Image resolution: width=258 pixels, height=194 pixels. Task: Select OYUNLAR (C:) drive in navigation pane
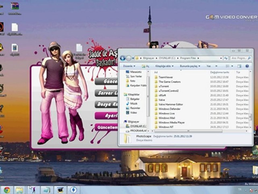[136, 126]
